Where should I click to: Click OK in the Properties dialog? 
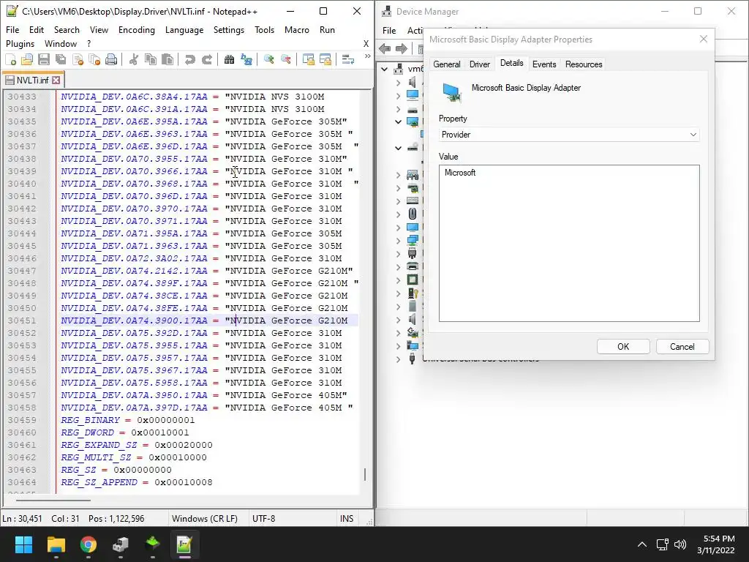pyautogui.click(x=623, y=346)
